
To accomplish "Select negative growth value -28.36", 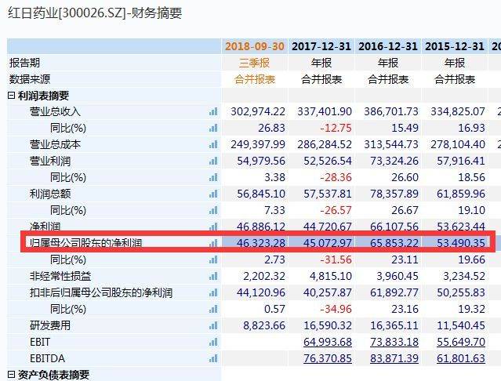I will coord(336,178).
